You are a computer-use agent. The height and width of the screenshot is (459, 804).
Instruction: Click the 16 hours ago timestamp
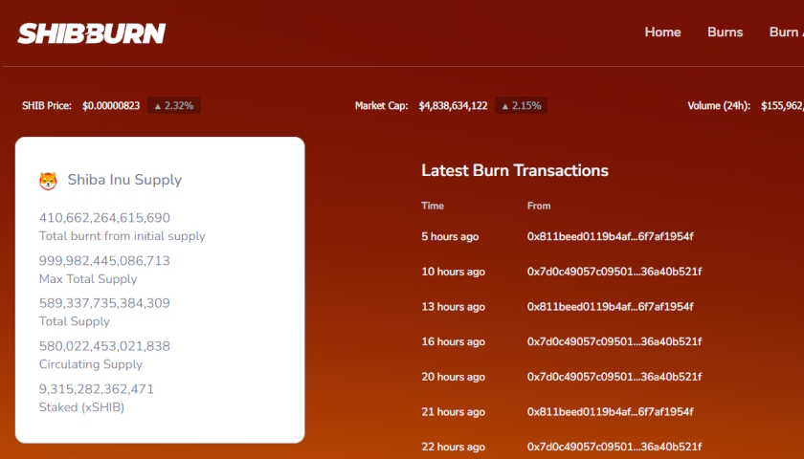pos(453,341)
